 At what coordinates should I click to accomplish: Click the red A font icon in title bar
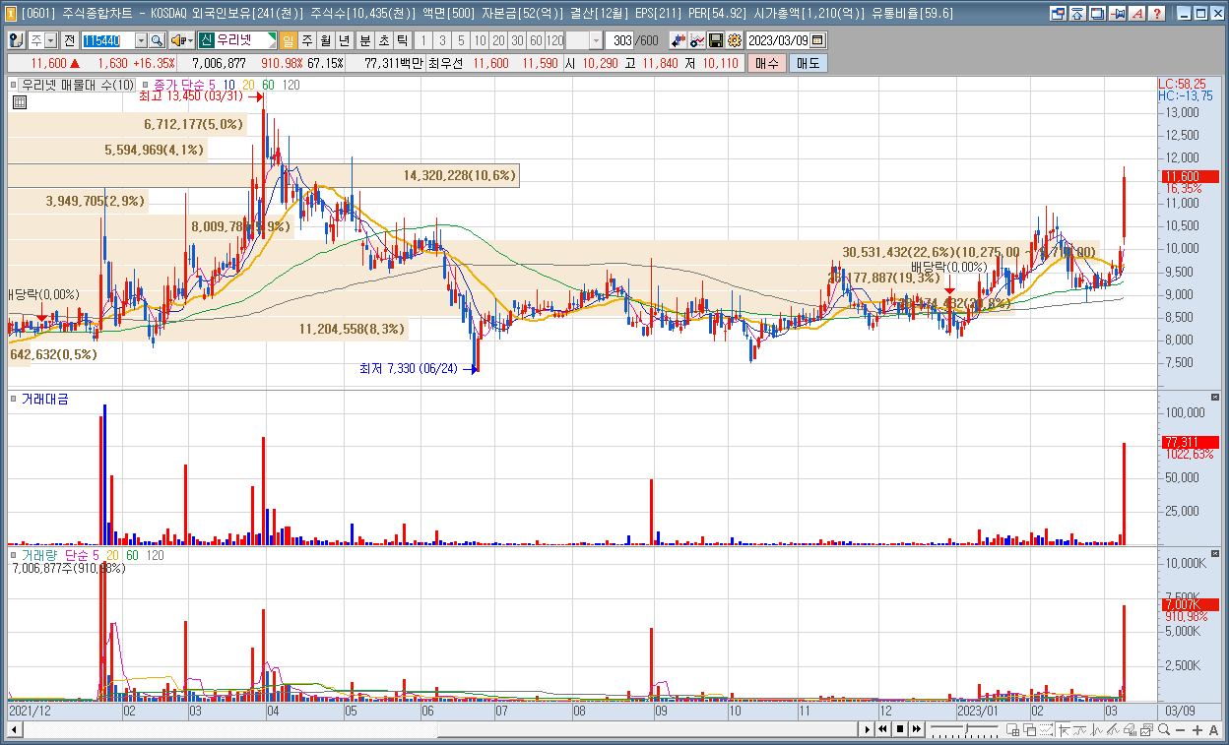point(1137,14)
